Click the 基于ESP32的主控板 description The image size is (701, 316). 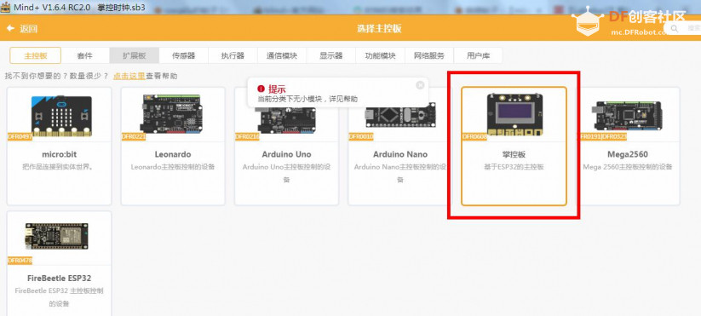tap(514, 167)
